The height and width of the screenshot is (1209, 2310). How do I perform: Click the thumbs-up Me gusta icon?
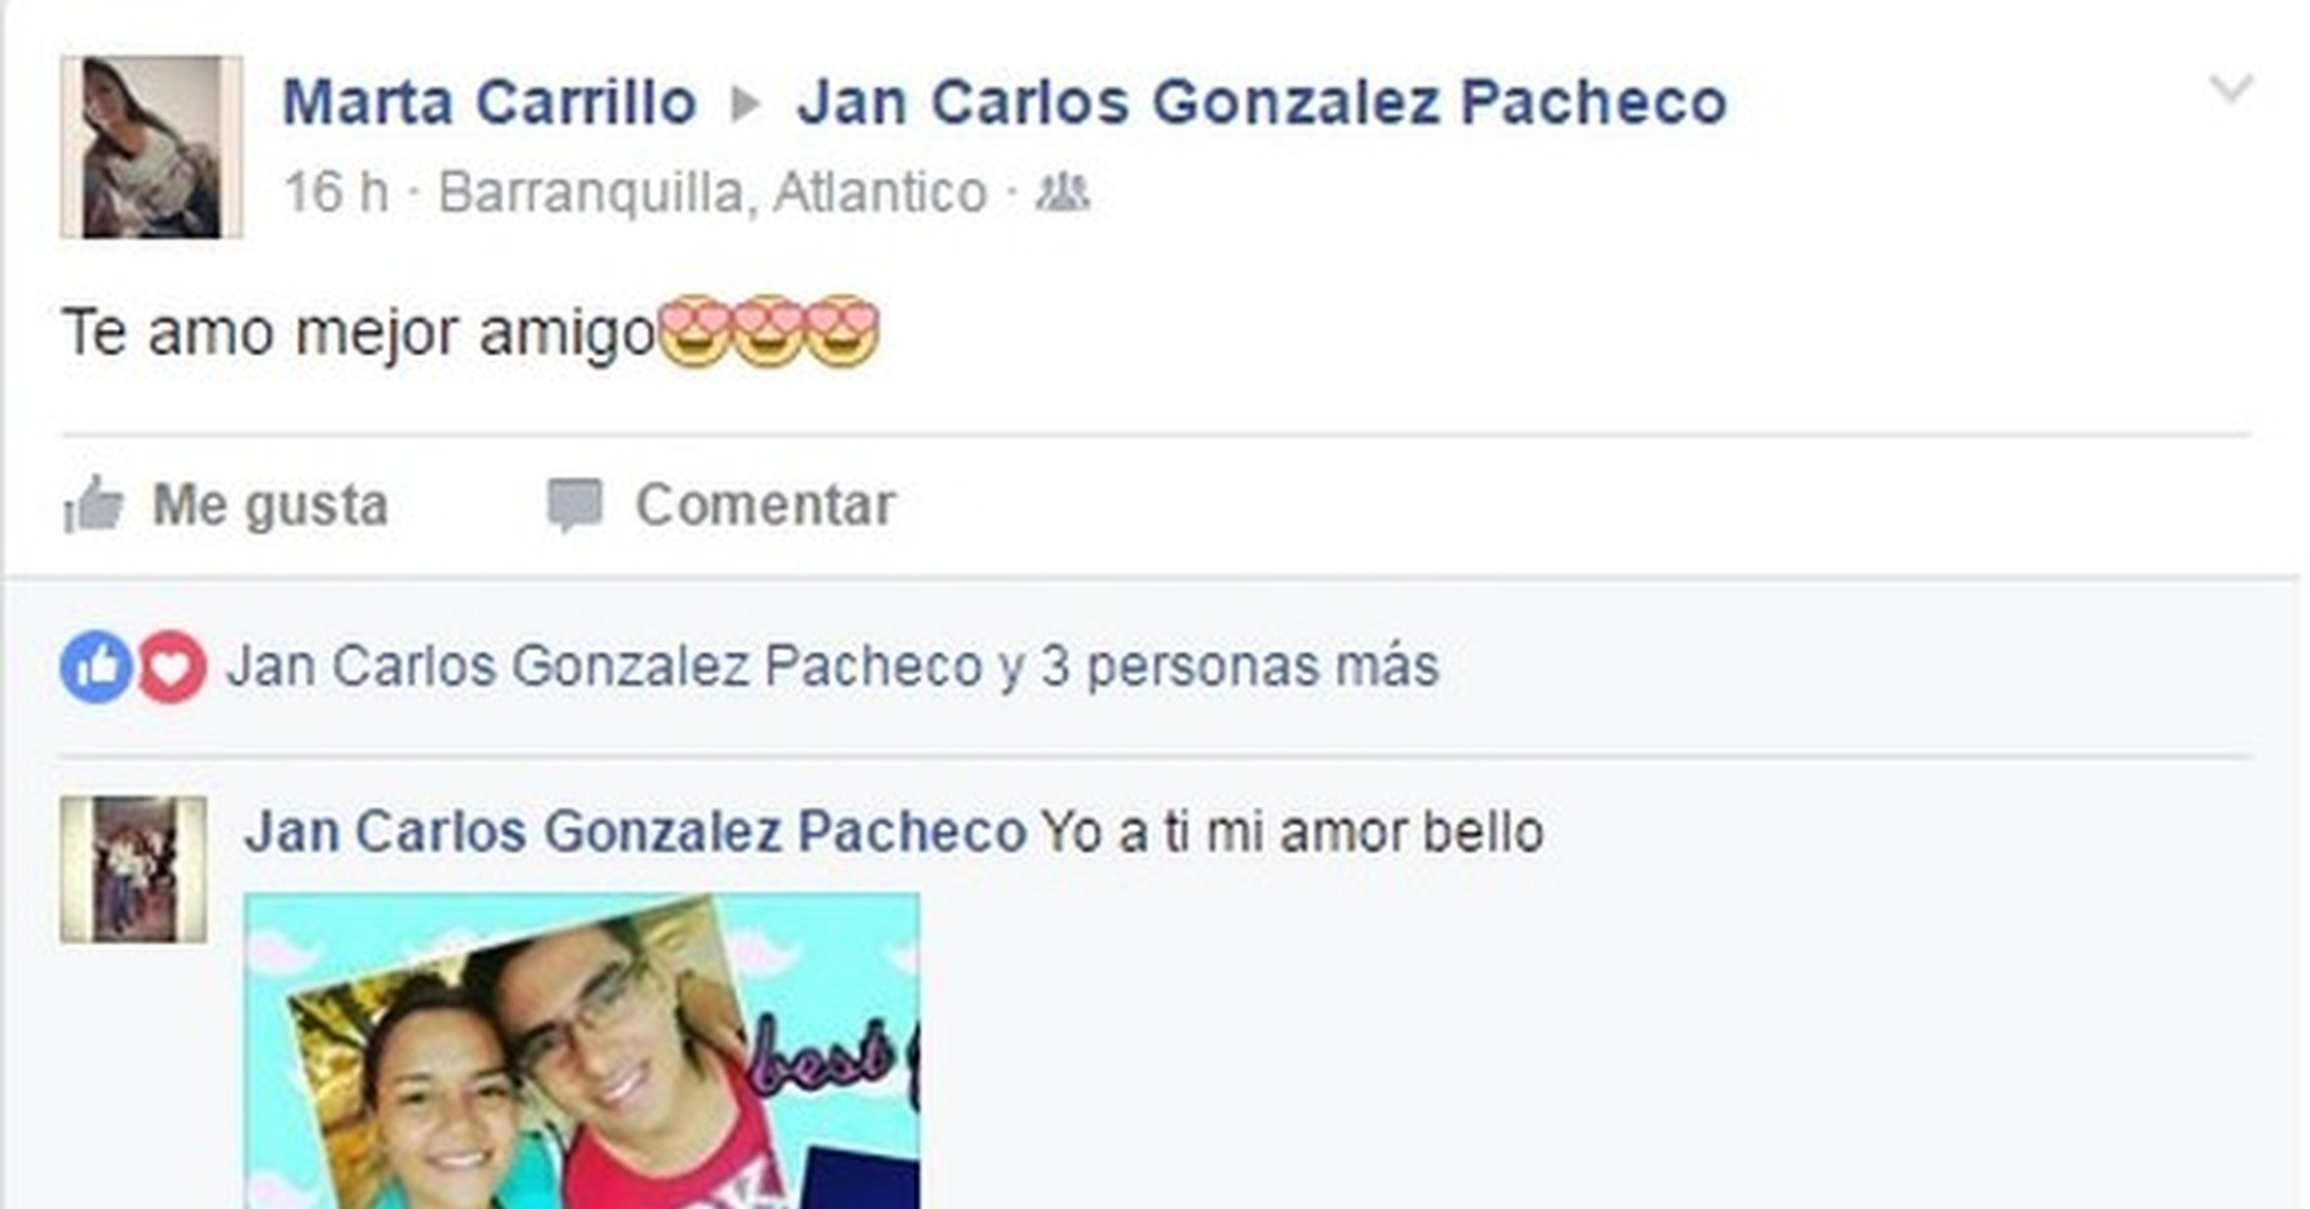pos(93,504)
